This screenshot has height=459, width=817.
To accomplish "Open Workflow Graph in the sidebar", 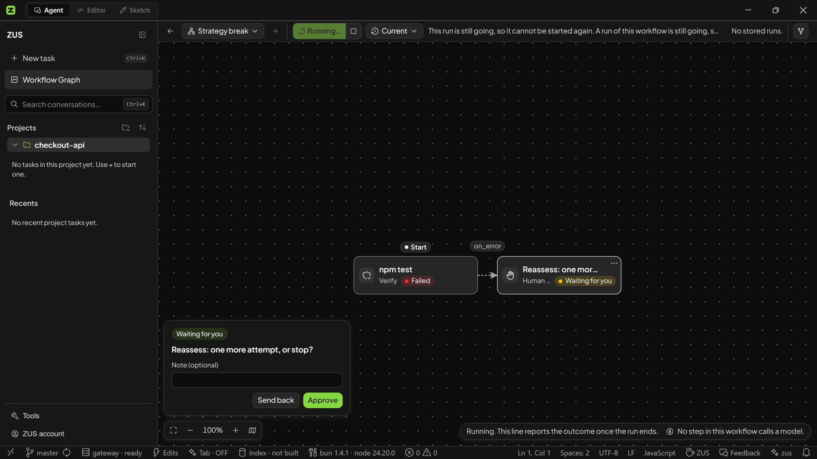I will click(78, 80).
